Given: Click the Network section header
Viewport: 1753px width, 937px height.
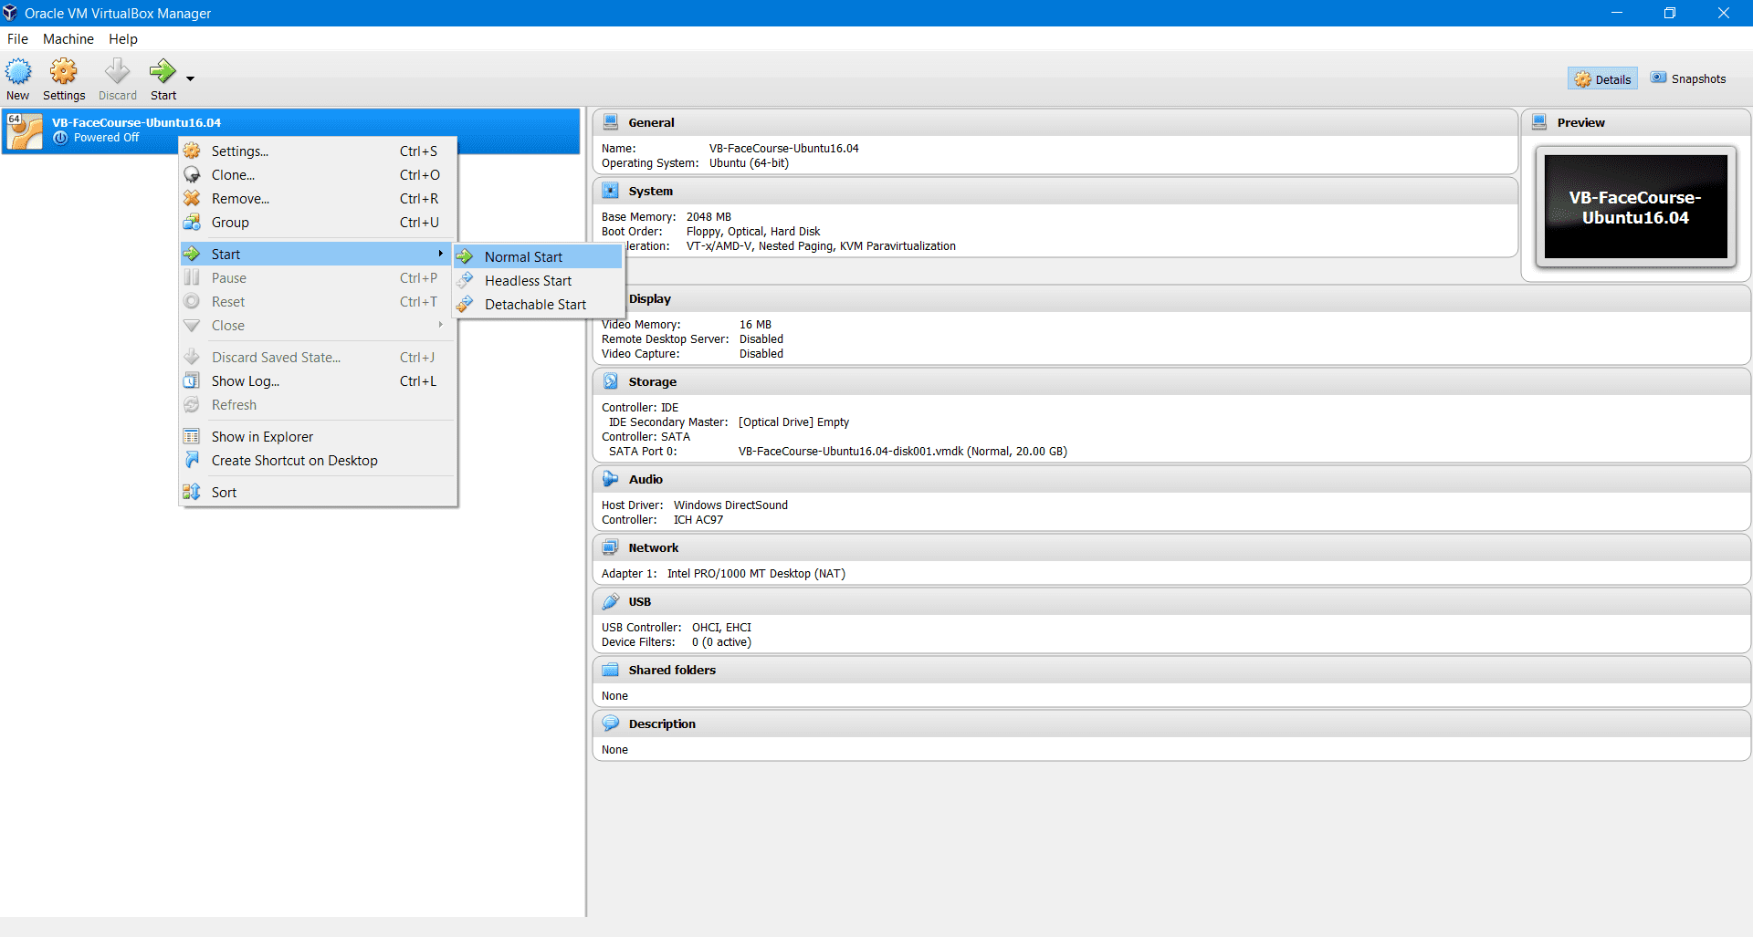Looking at the screenshot, I should pos(1171,547).
